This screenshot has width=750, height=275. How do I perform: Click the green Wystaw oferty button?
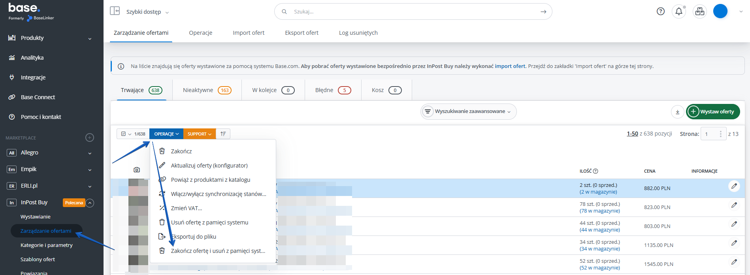tap(712, 112)
